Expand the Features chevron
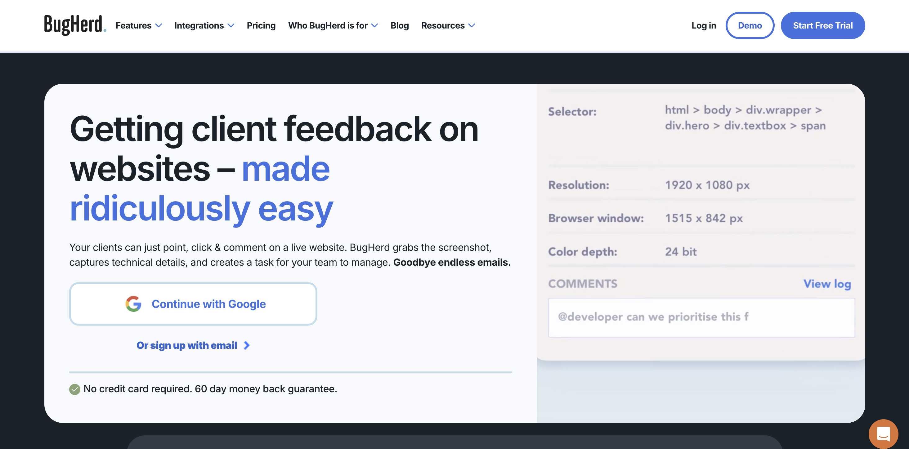The width and height of the screenshot is (909, 449). click(159, 25)
